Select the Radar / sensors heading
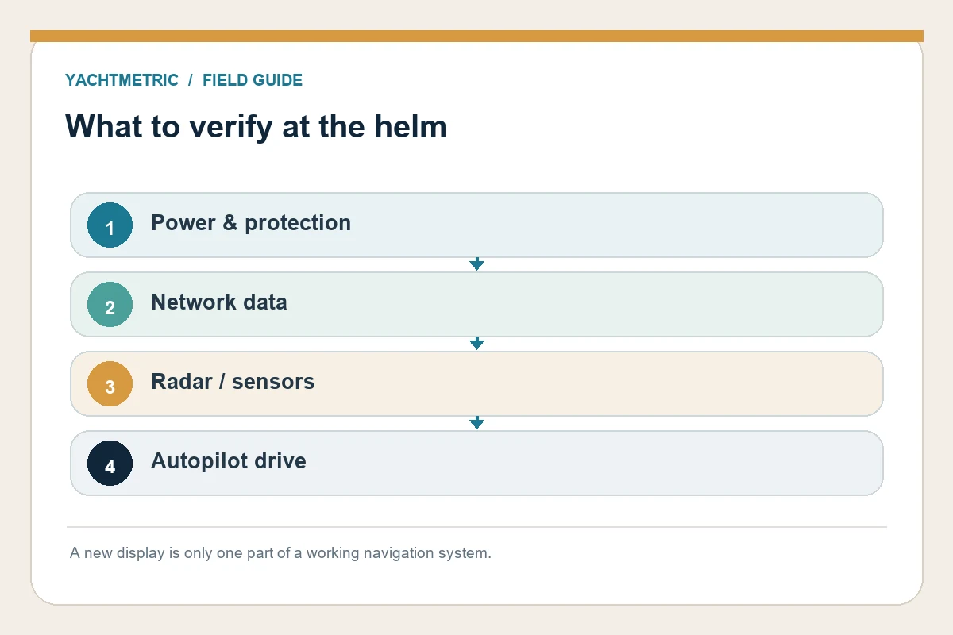 pos(233,382)
